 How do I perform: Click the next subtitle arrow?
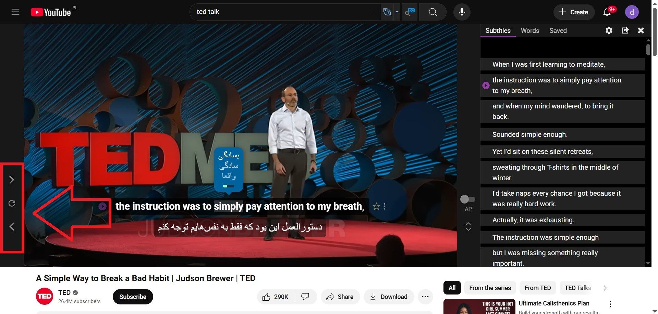12,180
